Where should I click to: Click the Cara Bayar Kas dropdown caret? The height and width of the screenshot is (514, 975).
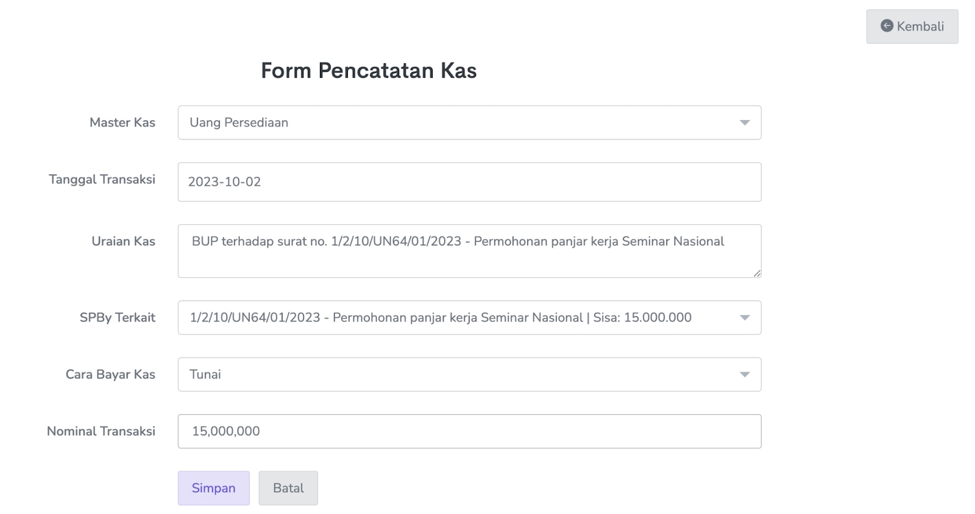click(x=744, y=375)
